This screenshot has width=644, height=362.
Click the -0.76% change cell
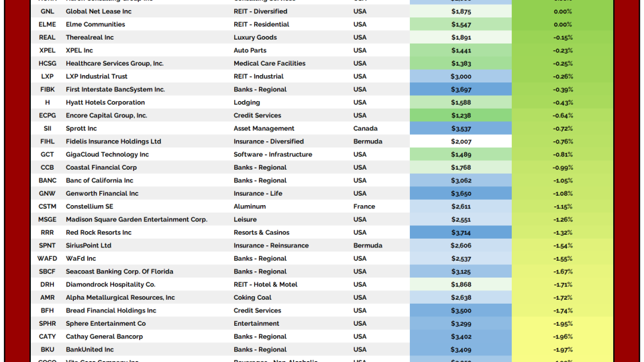coord(563,141)
